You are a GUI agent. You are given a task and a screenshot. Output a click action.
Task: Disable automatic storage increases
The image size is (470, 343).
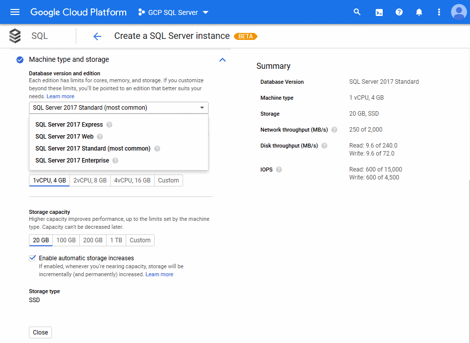tap(32, 258)
